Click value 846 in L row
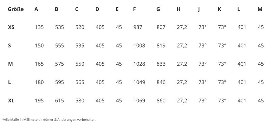This screenshot has width=270, height=126. 161,82
